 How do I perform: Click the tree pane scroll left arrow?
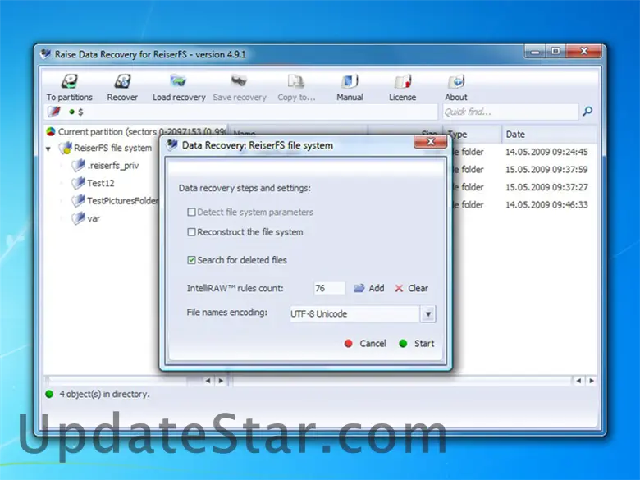tap(208, 381)
